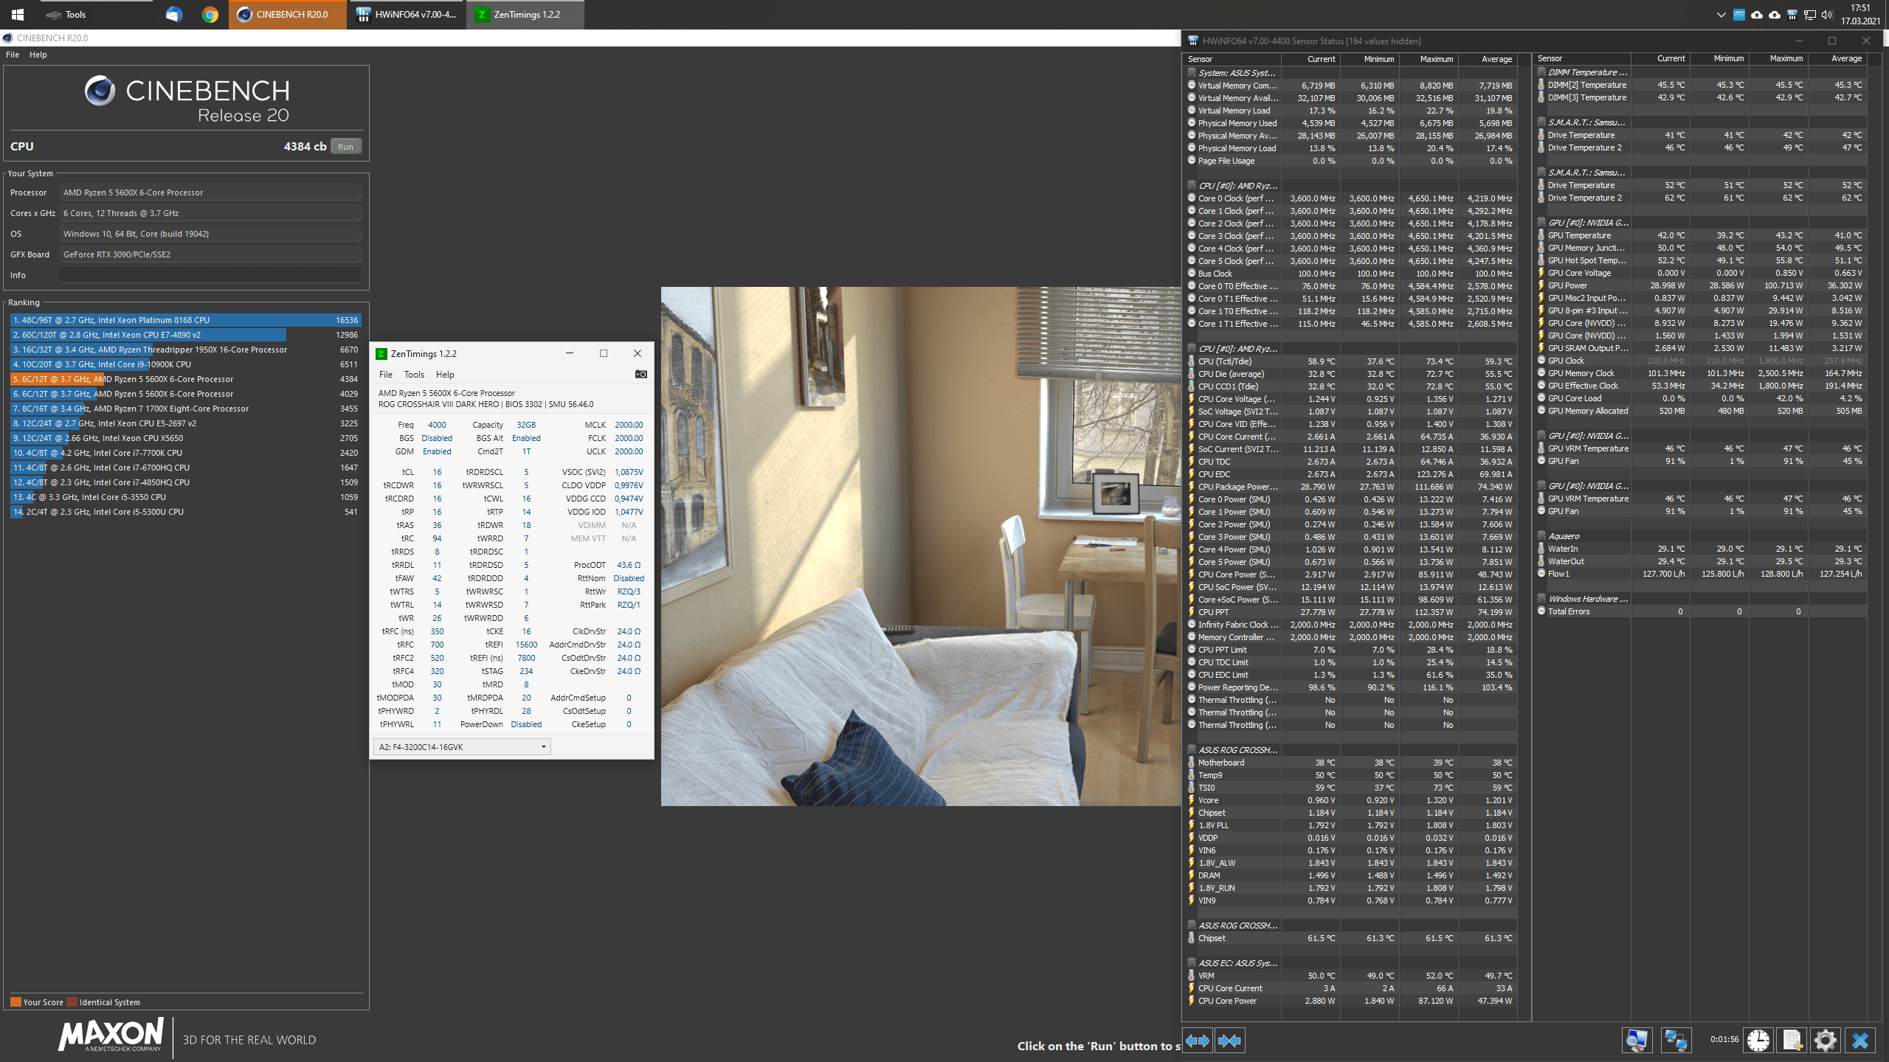Open the Windows Start menu
The height and width of the screenshot is (1062, 1889).
[x=18, y=15]
